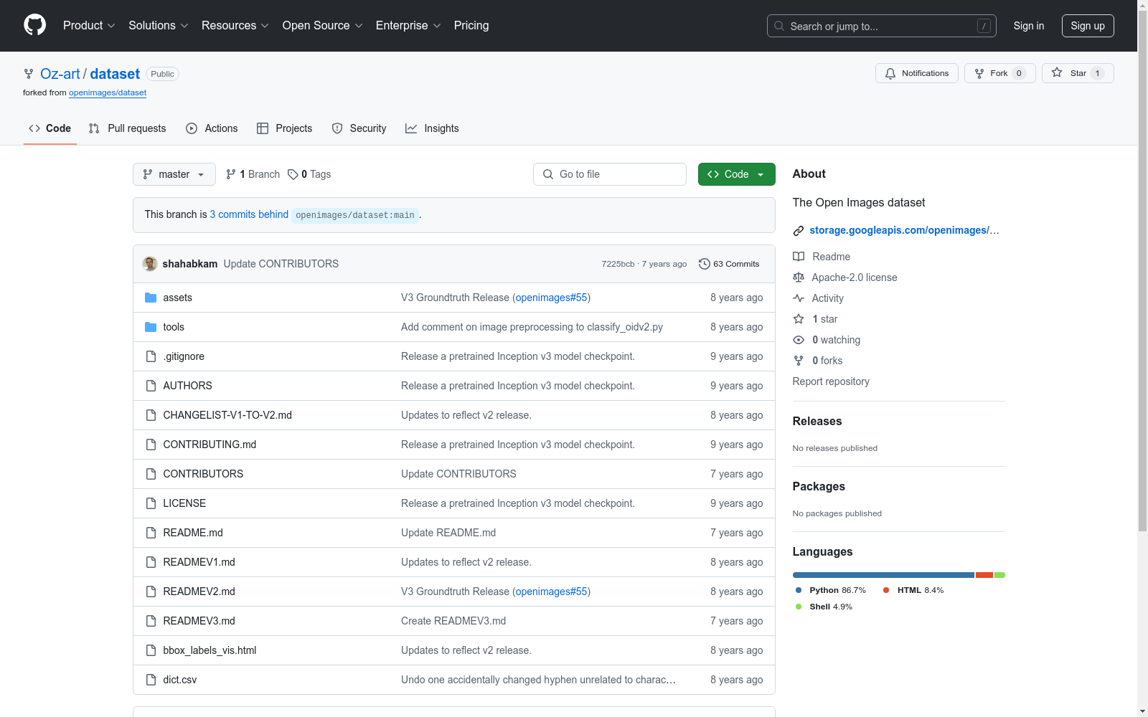The height and width of the screenshot is (717, 1148).
Task: Click the CONTRIBUTORS file icon
Action: pyautogui.click(x=151, y=474)
